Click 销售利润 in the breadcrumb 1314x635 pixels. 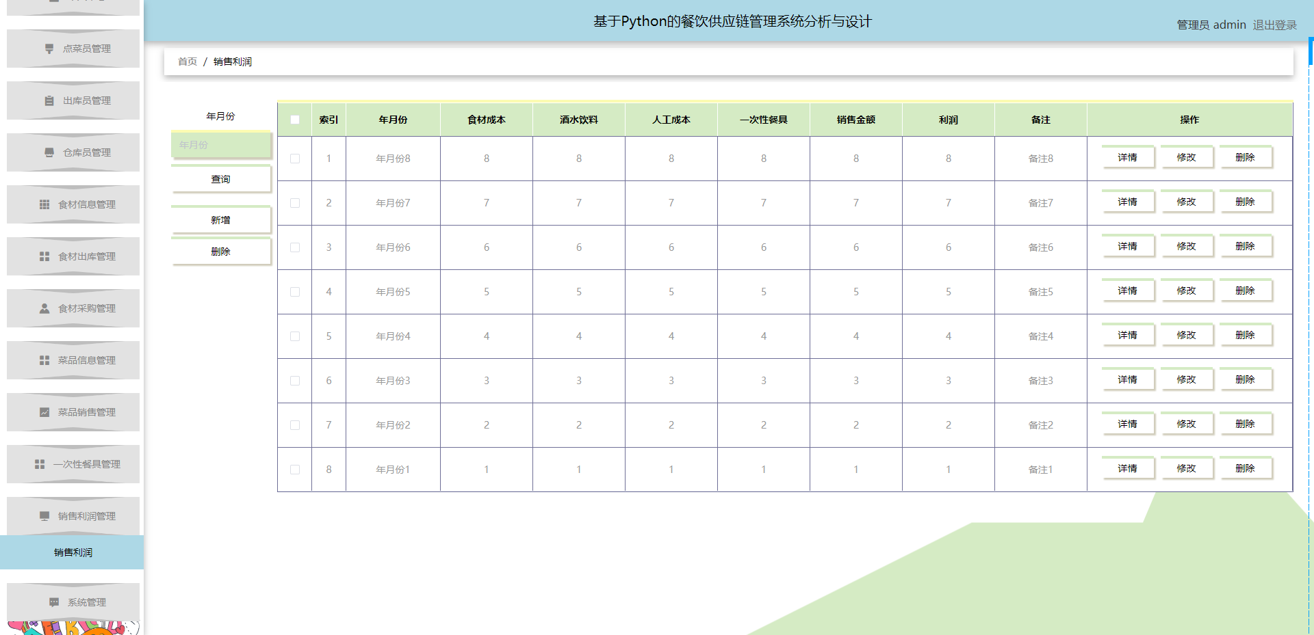click(233, 62)
